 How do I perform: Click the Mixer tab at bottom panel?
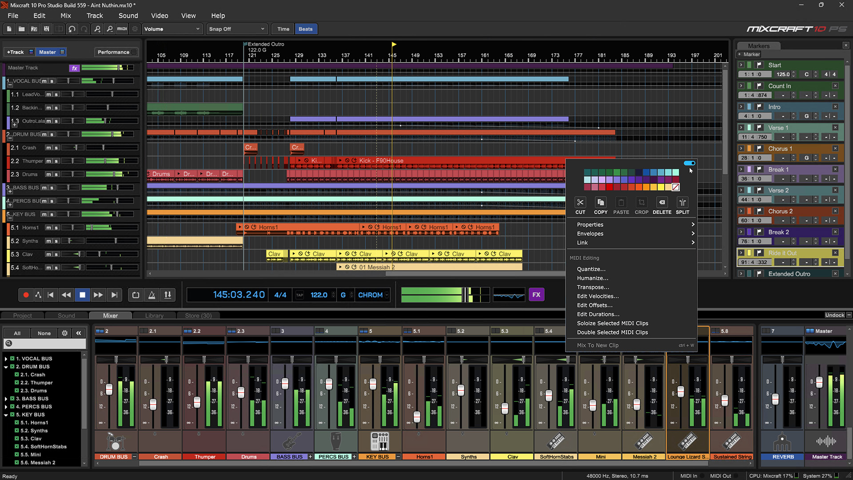pos(110,315)
